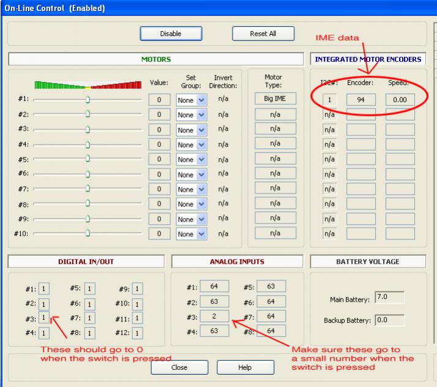Click motor #2 Value field
Screen dimensions: 437x387
point(159,115)
